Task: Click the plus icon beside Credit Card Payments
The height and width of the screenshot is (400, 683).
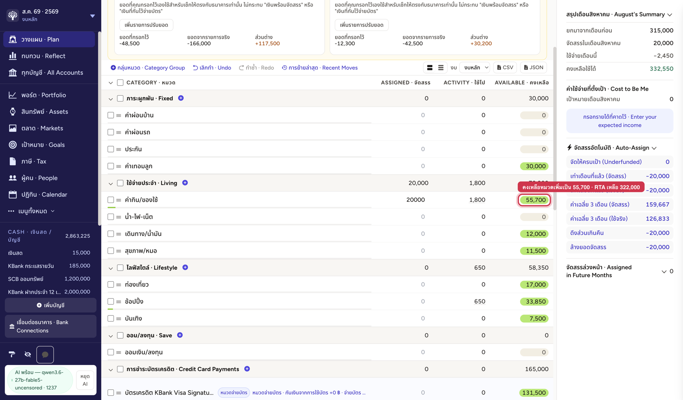Action: click(x=247, y=369)
